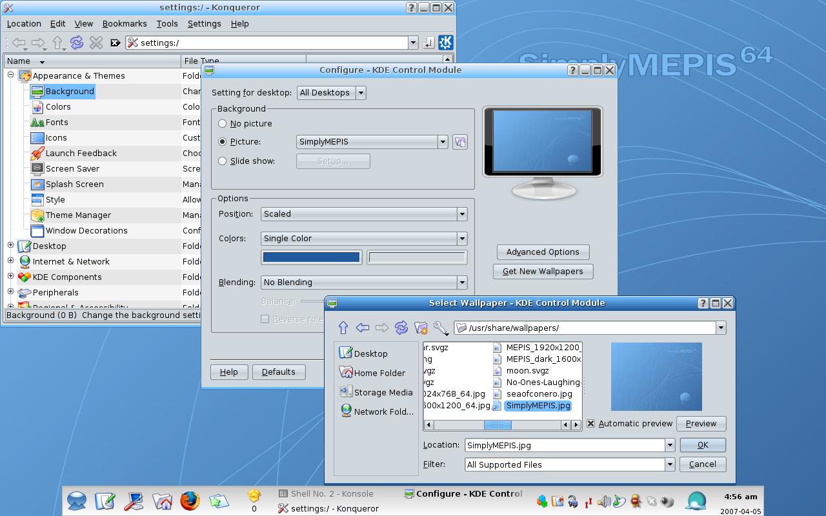Select Window Decorations in settings tree
The height and width of the screenshot is (516, 826).
coord(86,231)
